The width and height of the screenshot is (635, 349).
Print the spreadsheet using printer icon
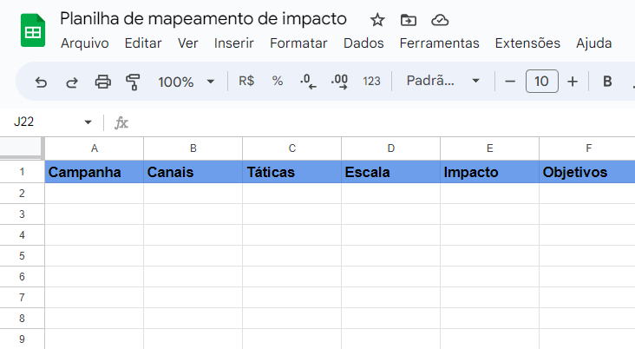coord(103,82)
